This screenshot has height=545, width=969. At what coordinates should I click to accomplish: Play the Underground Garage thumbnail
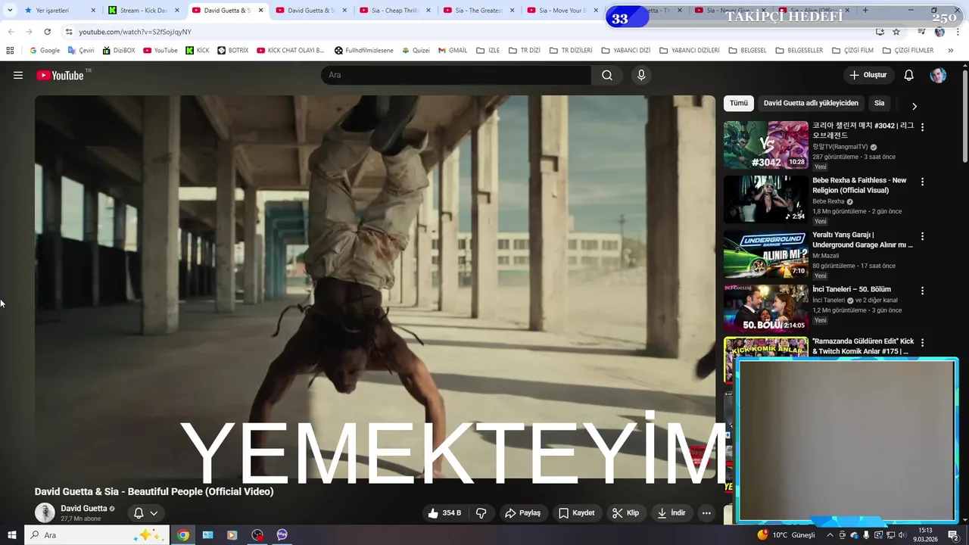coord(765,254)
